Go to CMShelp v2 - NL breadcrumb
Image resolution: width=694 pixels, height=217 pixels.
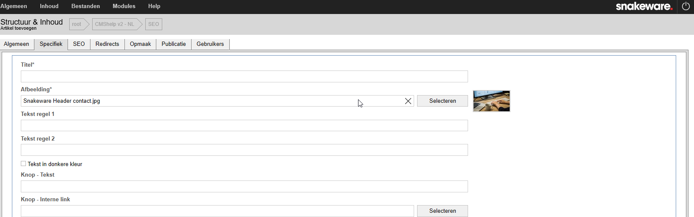115,24
